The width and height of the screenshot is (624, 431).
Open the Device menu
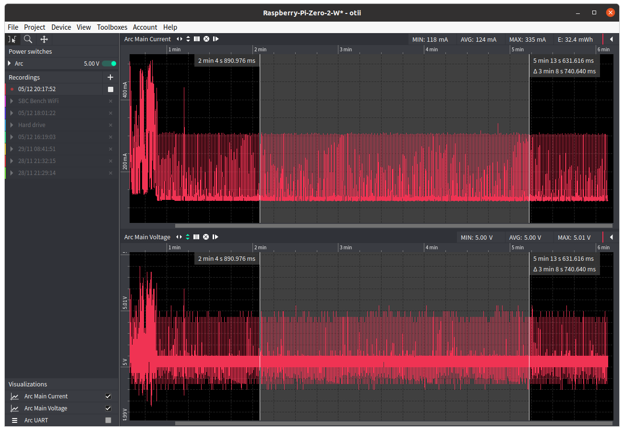61,27
